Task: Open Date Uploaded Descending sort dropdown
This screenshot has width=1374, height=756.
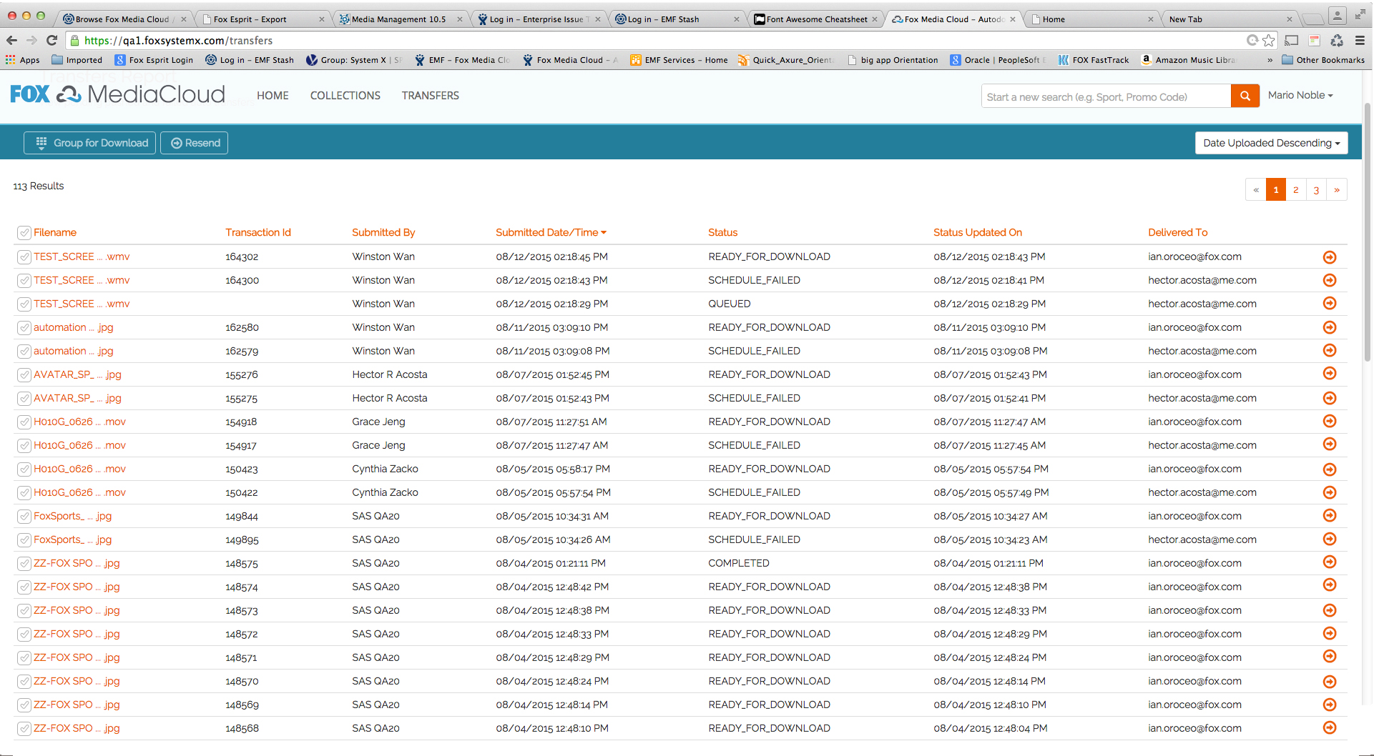Action: [1270, 143]
